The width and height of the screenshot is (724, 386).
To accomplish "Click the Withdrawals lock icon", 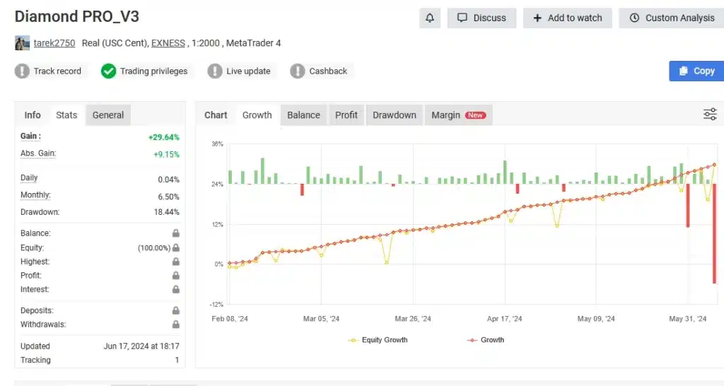I will 176,324.
